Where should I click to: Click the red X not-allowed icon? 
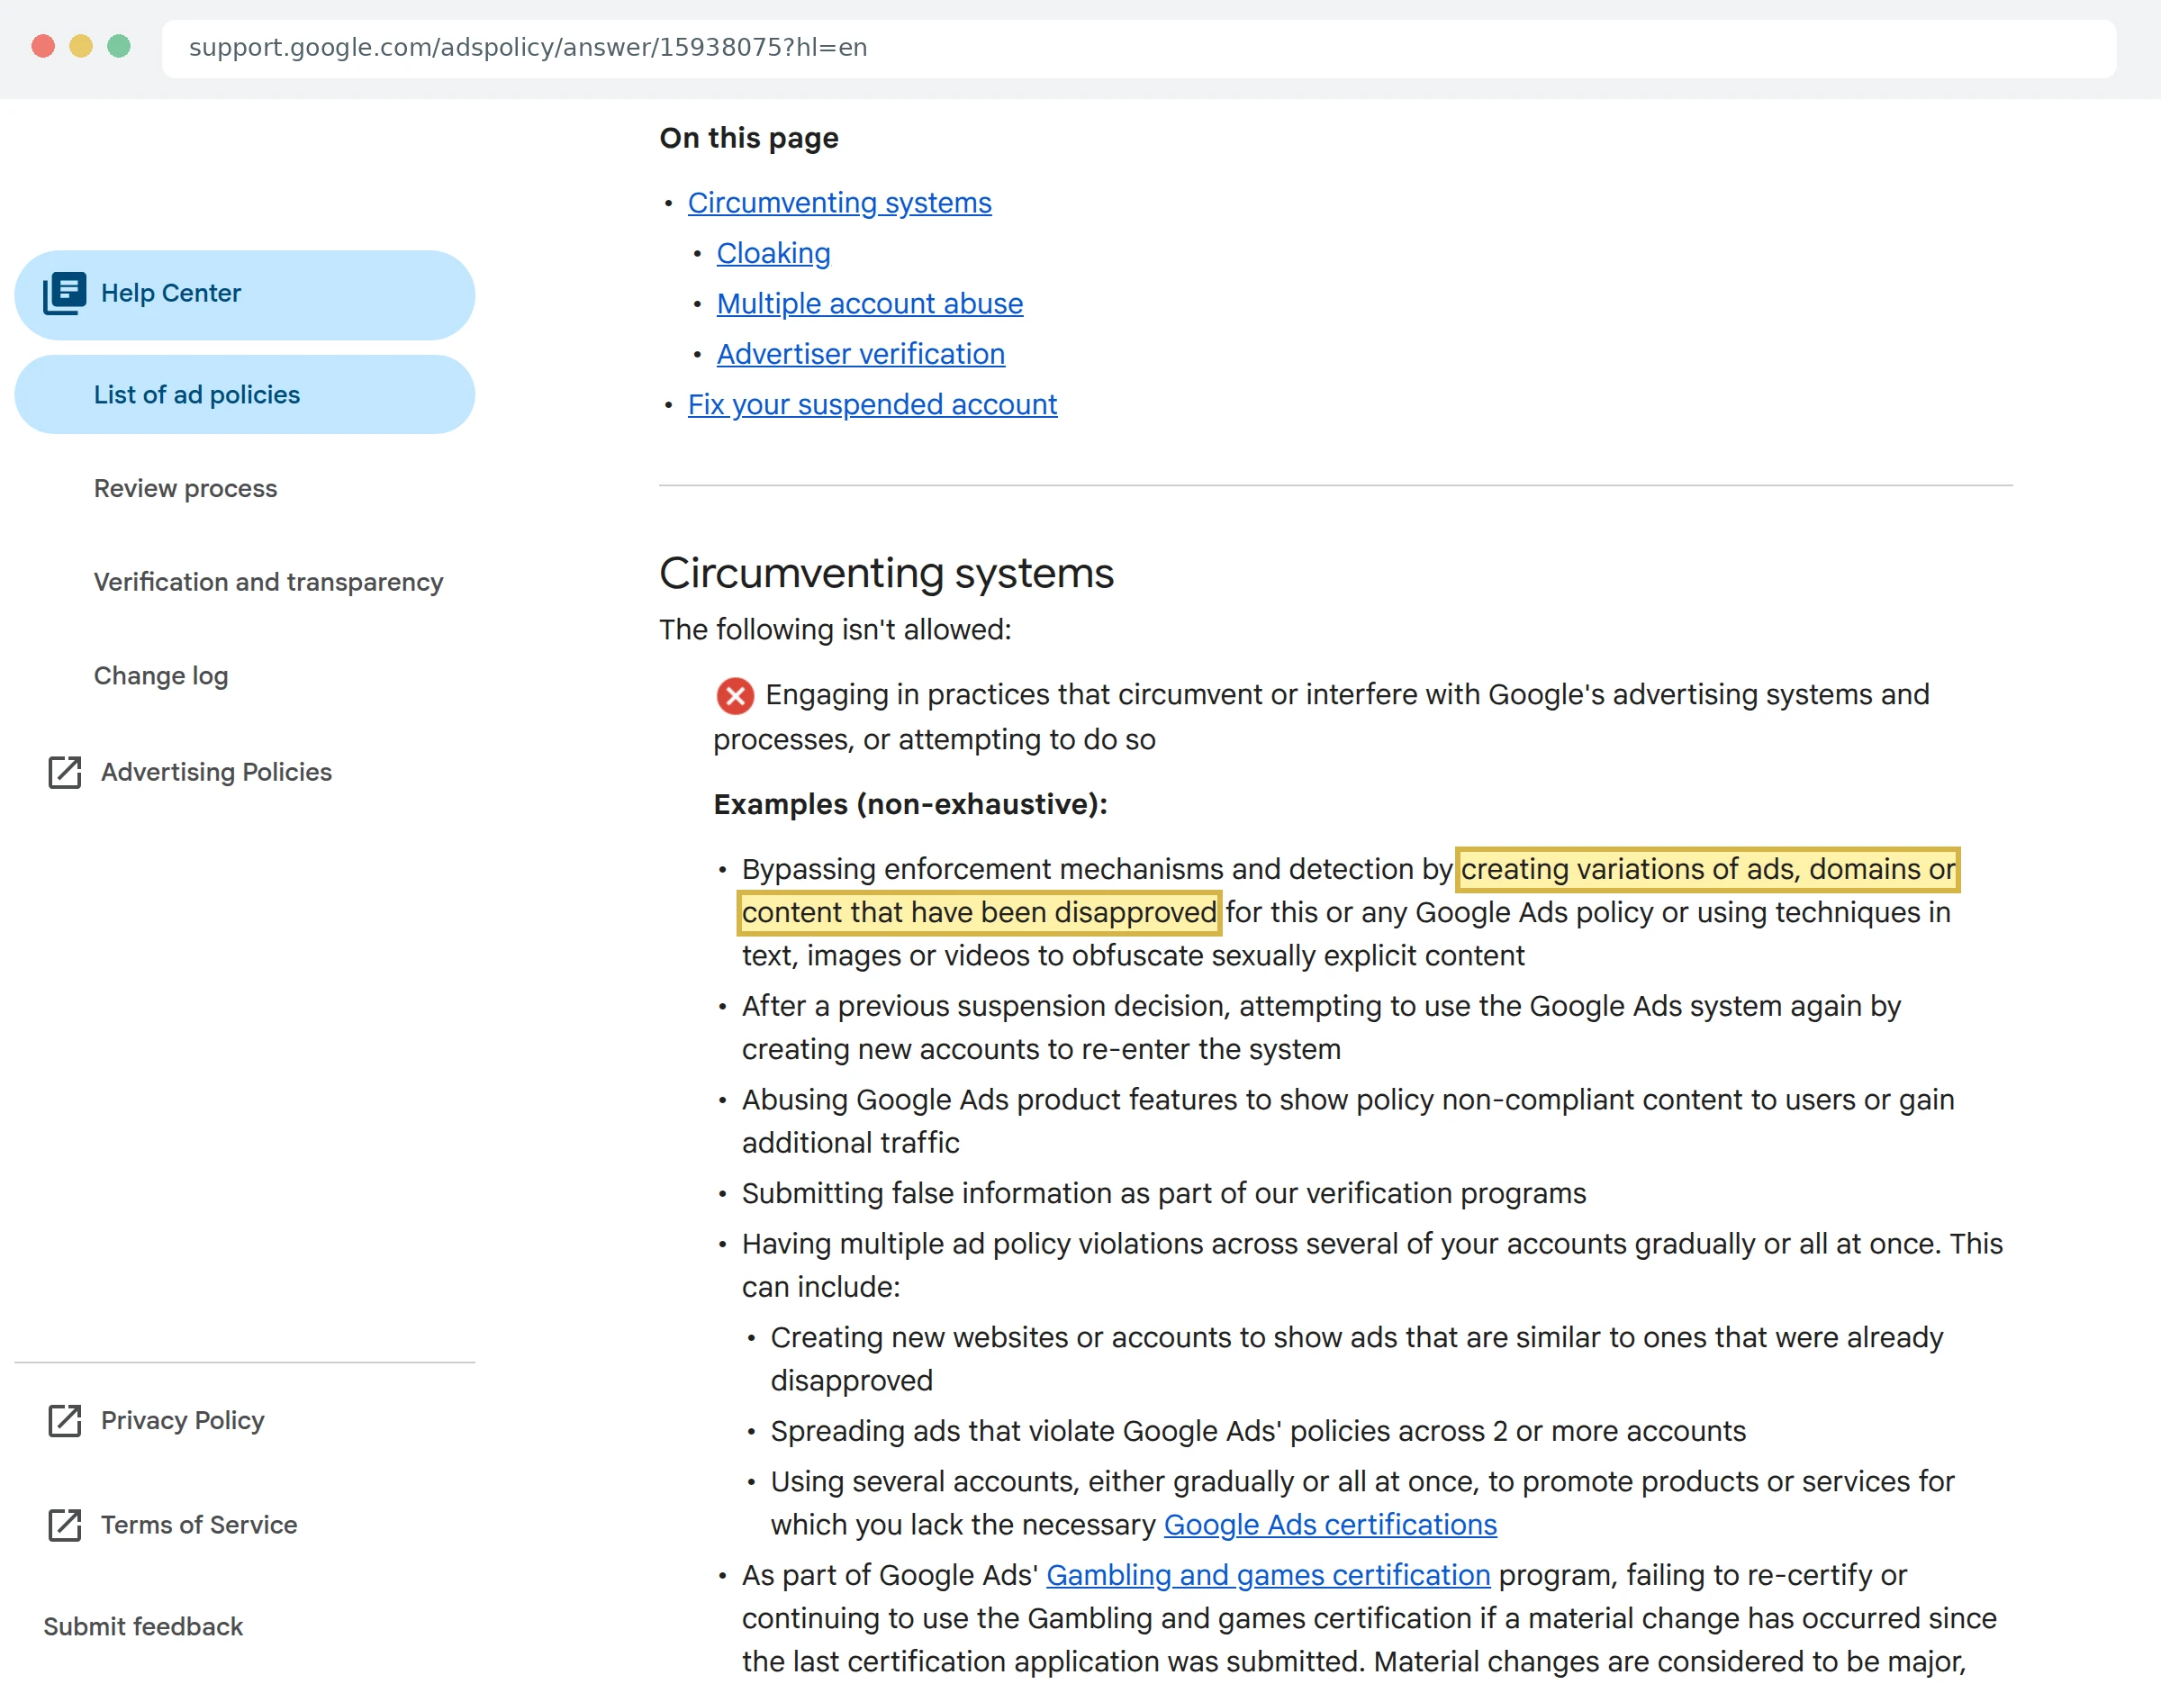[x=735, y=695]
